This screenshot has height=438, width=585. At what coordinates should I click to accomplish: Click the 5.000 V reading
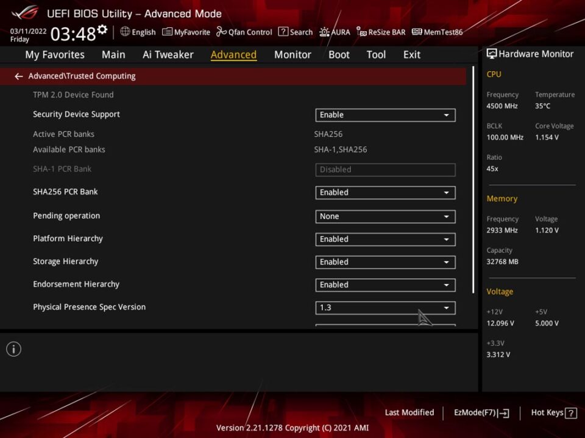pyautogui.click(x=547, y=323)
